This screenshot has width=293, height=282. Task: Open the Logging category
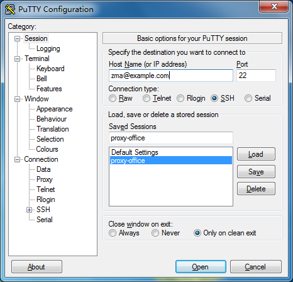(x=48, y=48)
